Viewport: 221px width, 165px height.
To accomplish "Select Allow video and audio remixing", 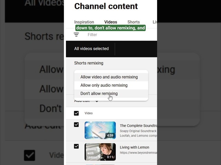I will pos(111,77).
